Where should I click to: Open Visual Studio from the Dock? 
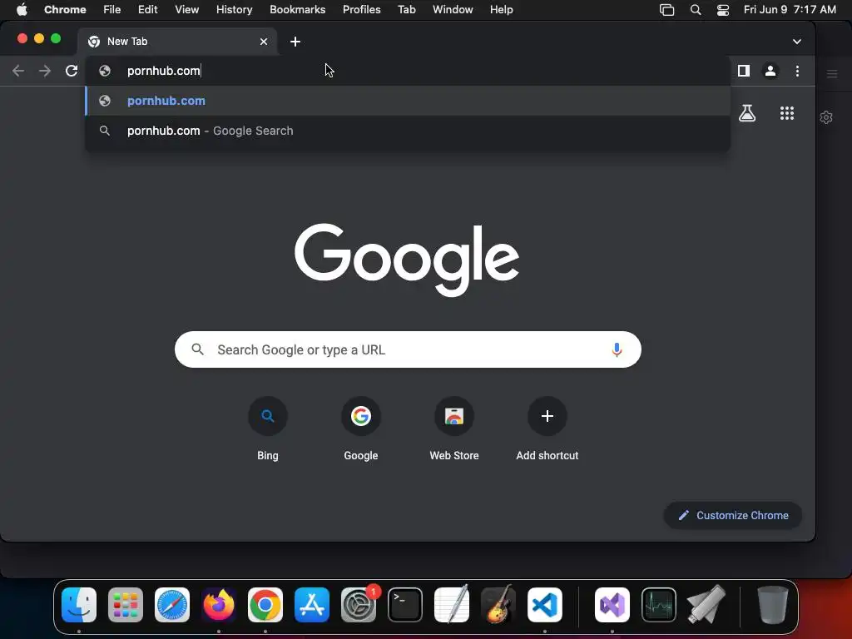point(612,605)
